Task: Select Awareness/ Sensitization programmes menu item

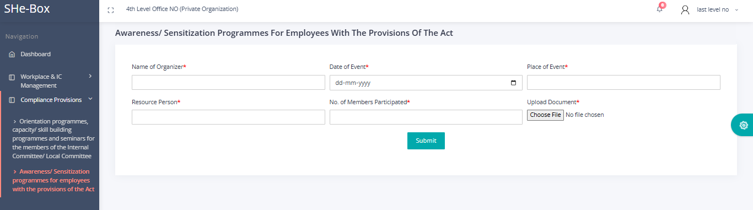Action: coord(53,180)
